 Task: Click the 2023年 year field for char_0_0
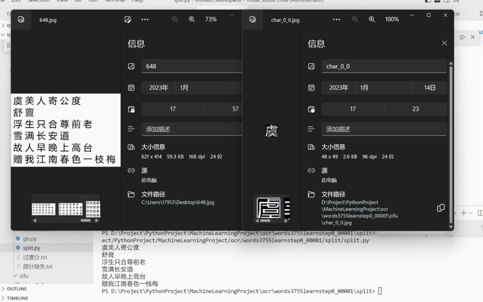click(338, 88)
